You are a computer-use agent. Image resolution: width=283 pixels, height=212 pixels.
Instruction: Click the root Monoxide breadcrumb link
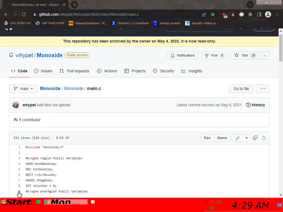tap(50, 89)
